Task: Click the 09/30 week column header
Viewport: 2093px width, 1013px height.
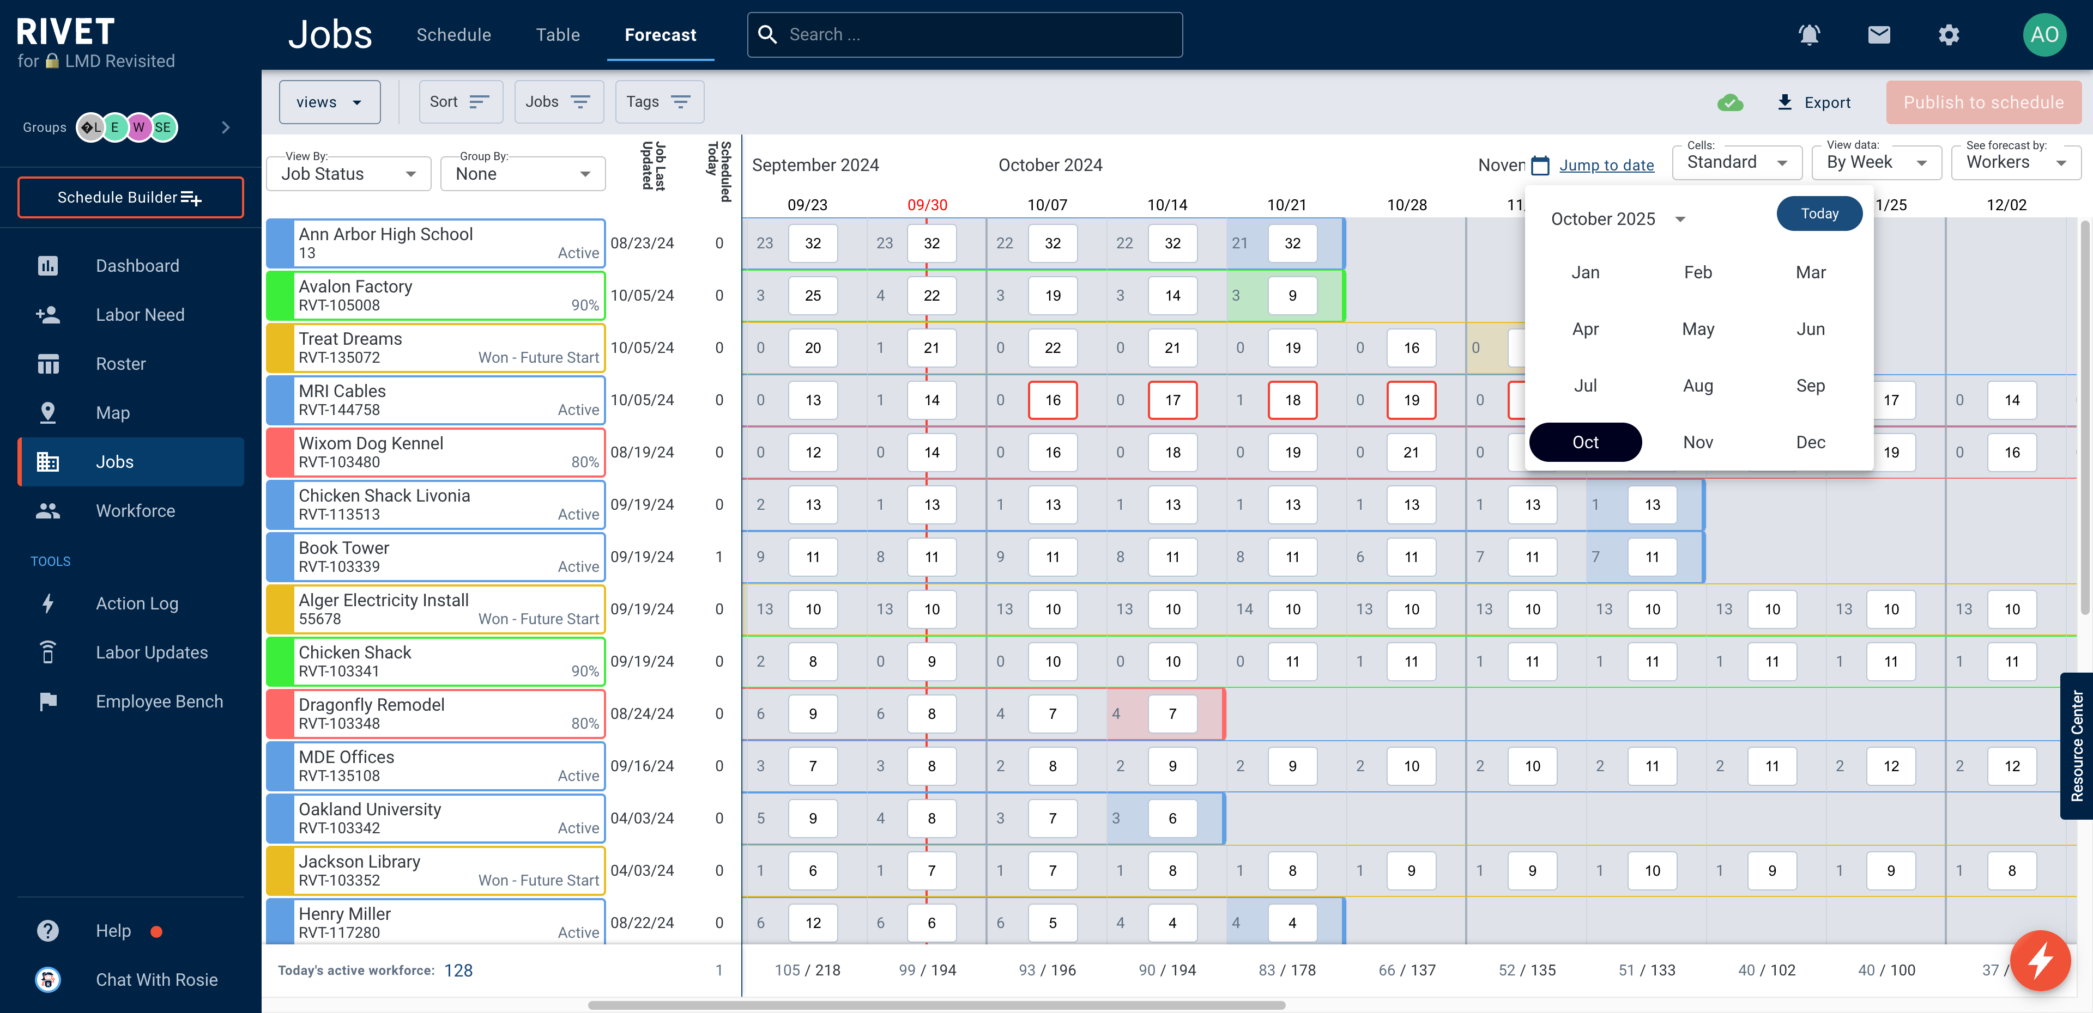Action: coord(927,205)
